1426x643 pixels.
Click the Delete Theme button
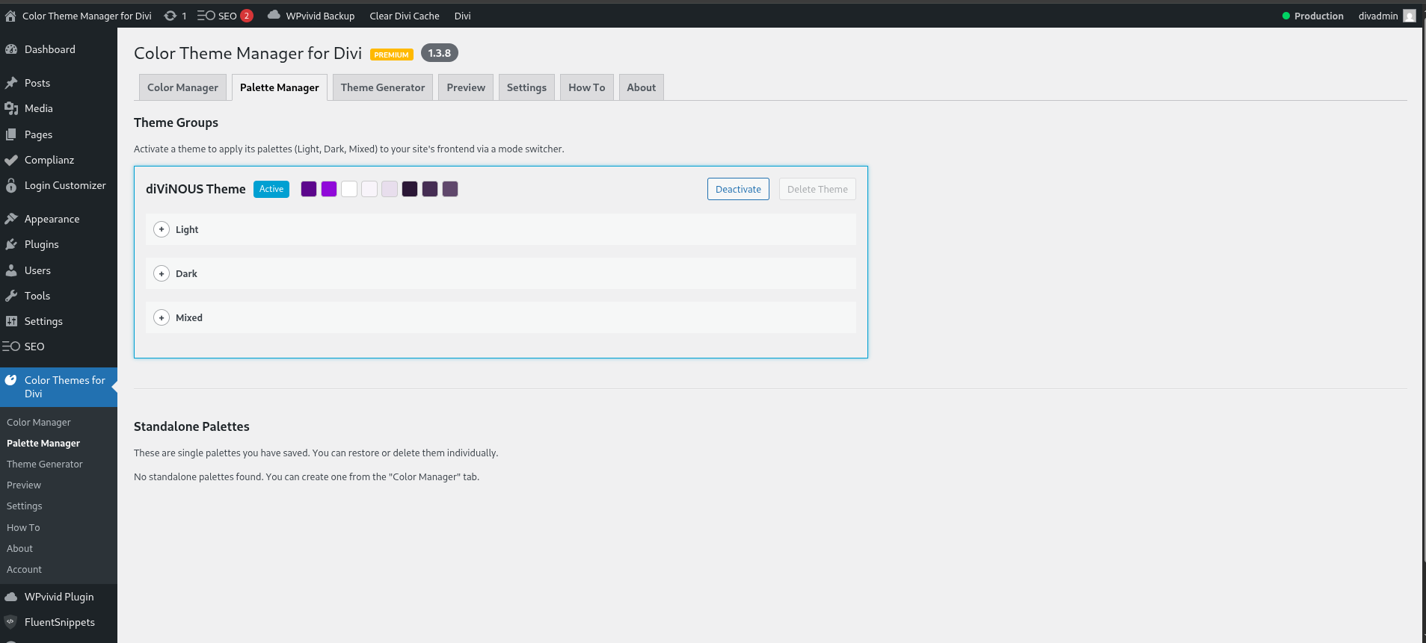(817, 189)
